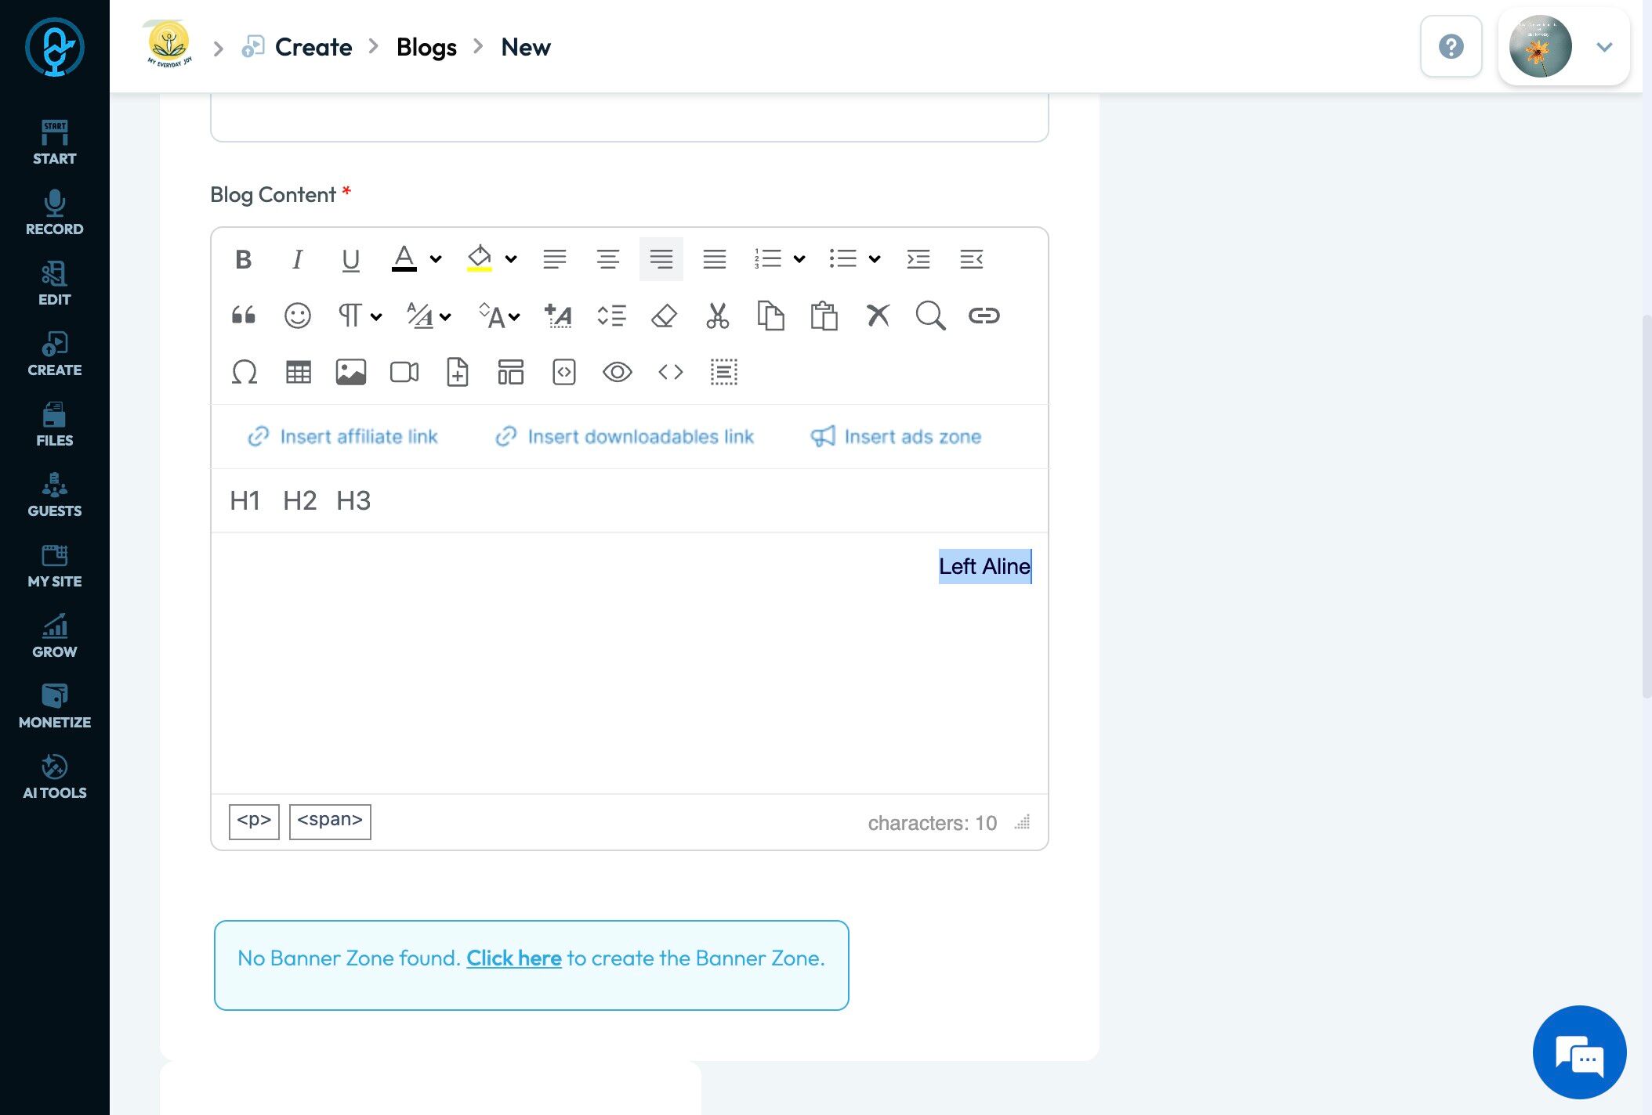This screenshot has height=1115, width=1652.
Task: Toggle italic text style
Action: [x=297, y=259]
